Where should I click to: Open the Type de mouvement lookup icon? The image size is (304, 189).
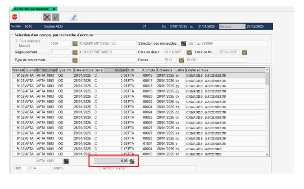pos(75,60)
